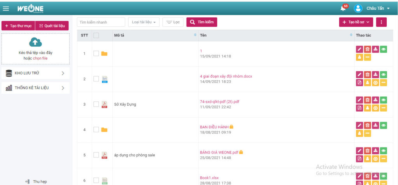Select the checkbox for BẢNG GIÁ WEONE.pdf
The image size is (398, 185).
(96, 155)
